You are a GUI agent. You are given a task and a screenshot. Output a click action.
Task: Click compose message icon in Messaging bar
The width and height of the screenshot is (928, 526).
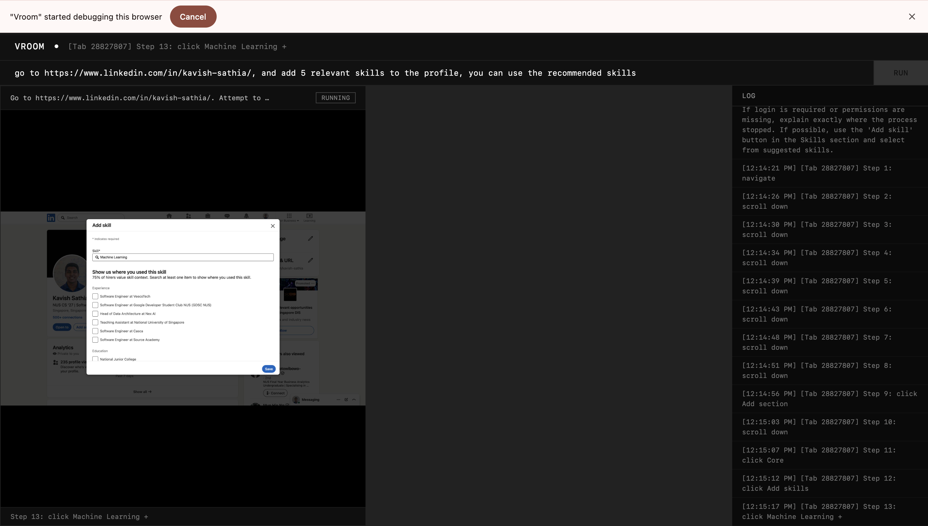click(346, 400)
